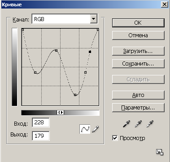Screen dimensions: 170x162
Task: Confirm curves with the OK button
Action: (x=138, y=23)
